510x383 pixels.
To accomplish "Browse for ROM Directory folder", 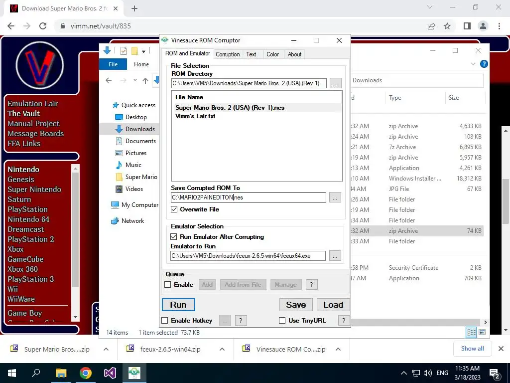I will coord(335,83).
